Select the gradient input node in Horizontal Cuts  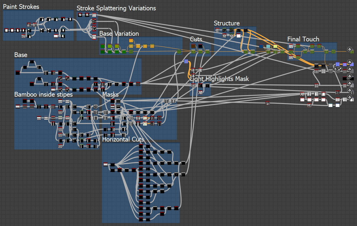105,164
